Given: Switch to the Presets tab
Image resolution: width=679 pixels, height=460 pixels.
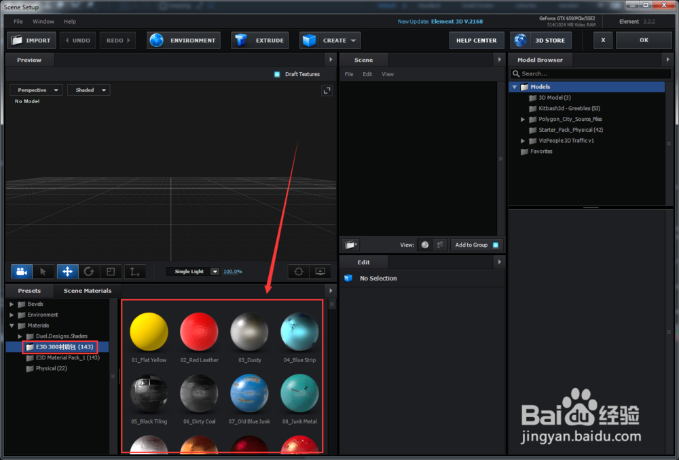Looking at the screenshot, I should pyautogui.click(x=29, y=291).
